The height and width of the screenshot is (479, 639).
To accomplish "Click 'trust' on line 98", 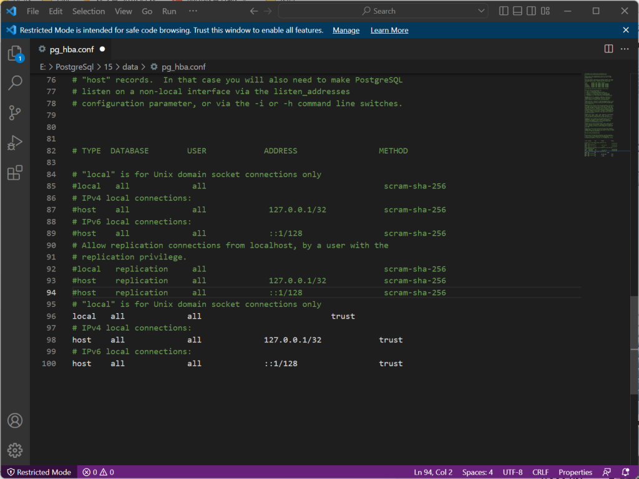I will coord(391,340).
